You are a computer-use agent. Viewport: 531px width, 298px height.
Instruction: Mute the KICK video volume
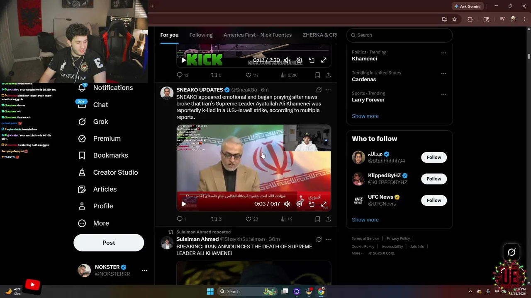pyautogui.click(x=287, y=60)
